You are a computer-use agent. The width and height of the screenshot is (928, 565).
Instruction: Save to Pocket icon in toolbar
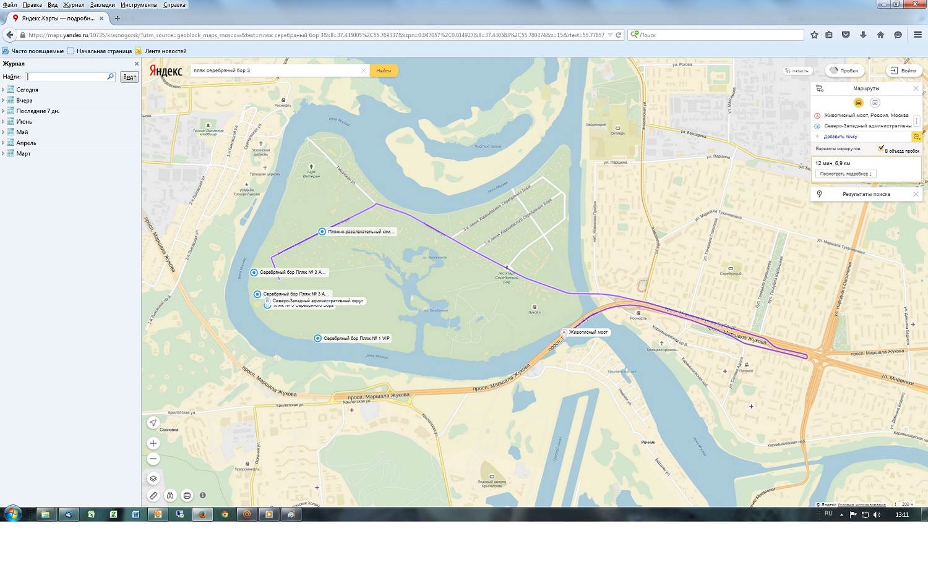846,35
